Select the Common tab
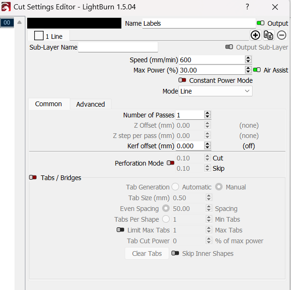The height and width of the screenshot is (290, 291). [48, 104]
